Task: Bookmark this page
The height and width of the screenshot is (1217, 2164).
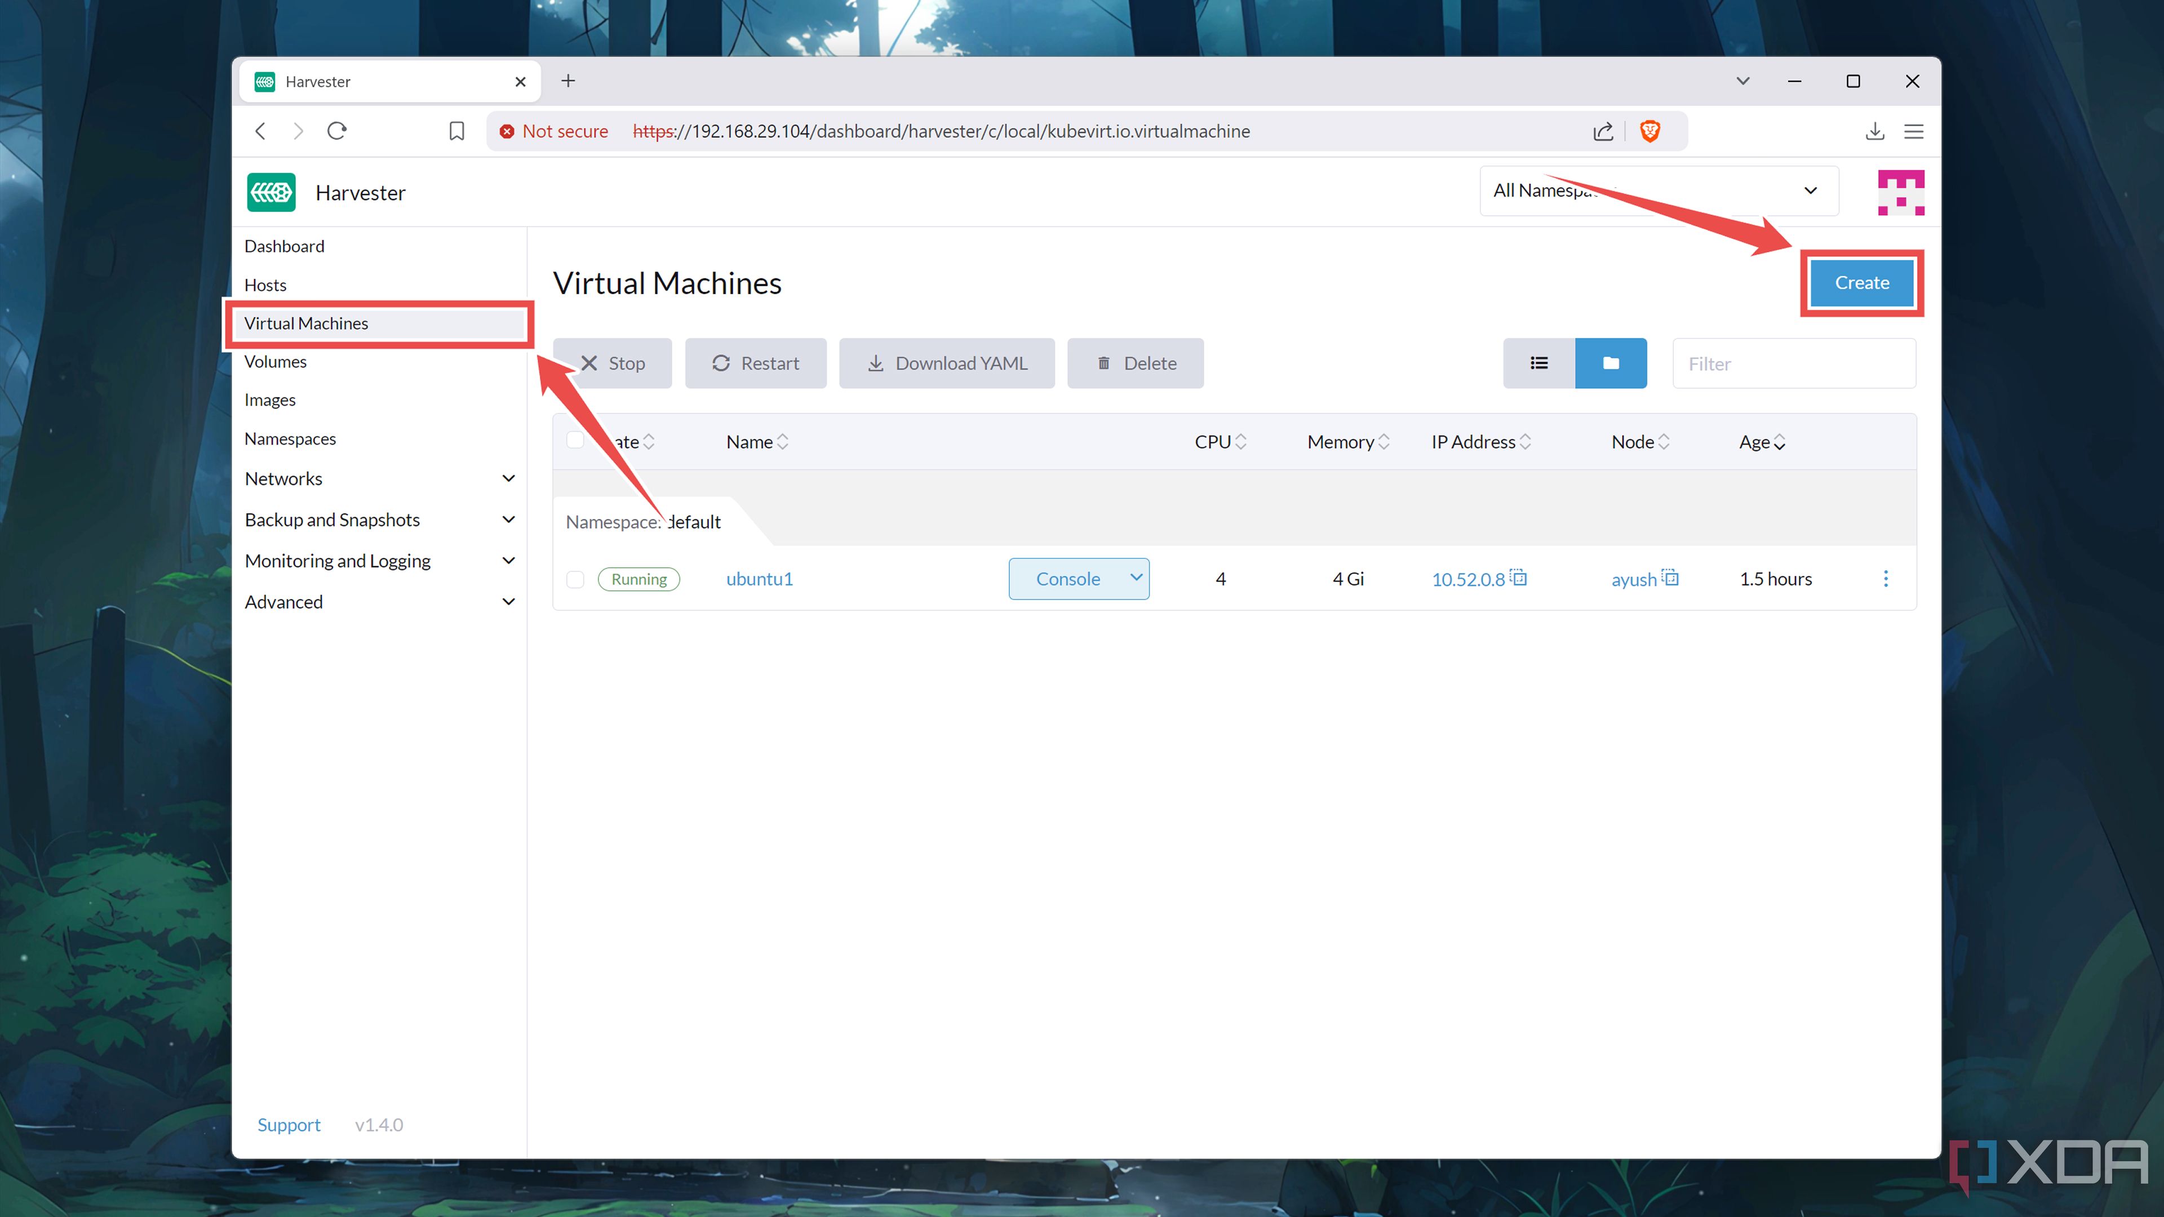Action: pos(456,131)
